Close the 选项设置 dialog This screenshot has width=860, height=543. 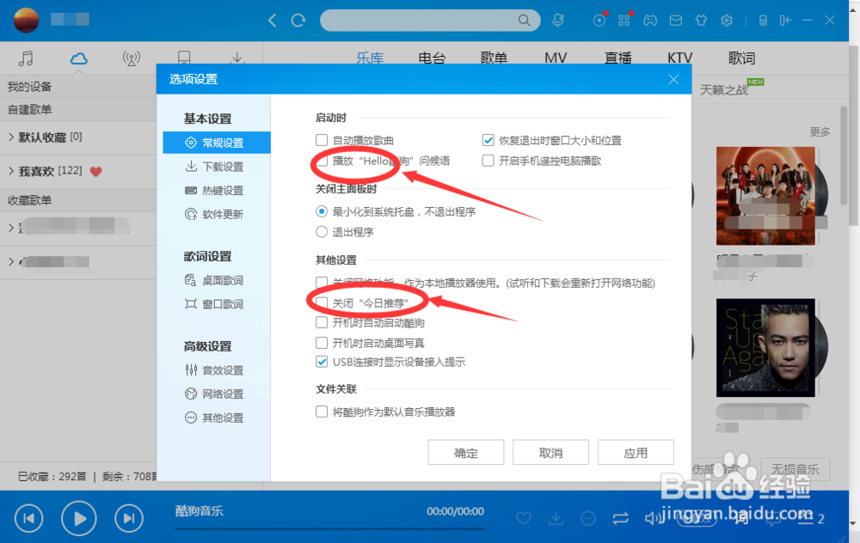[673, 80]
